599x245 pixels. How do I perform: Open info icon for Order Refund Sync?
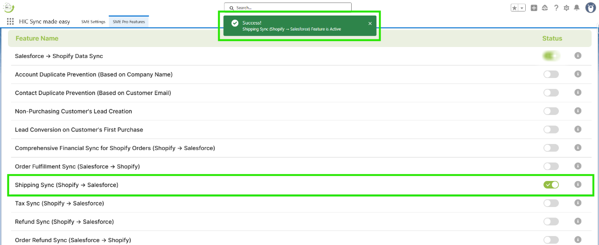click(x=578, y=239)
